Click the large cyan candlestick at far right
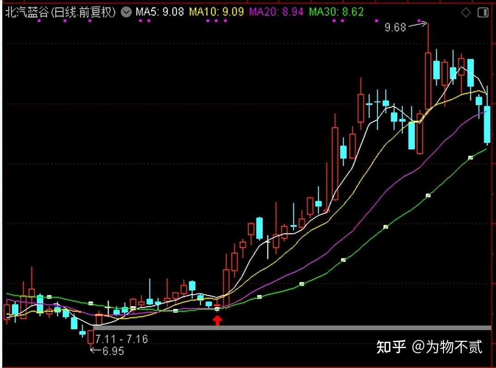The image size is (496, 368). (487, 125)
